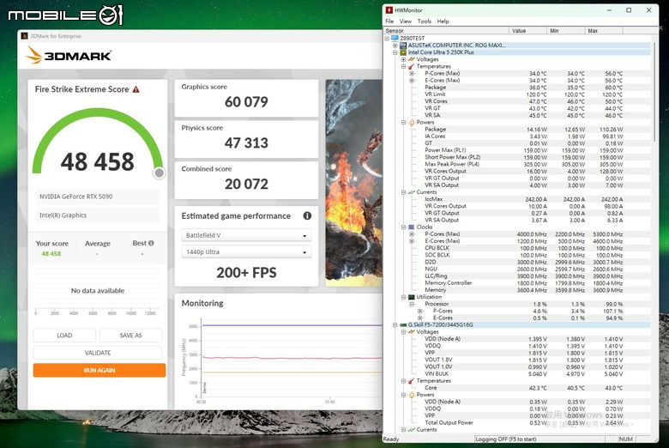Image resolution: width=669 pixels, height=448 pixels.
Task: Click Powers icon under G.Skill memory
Action: [412, 395]
